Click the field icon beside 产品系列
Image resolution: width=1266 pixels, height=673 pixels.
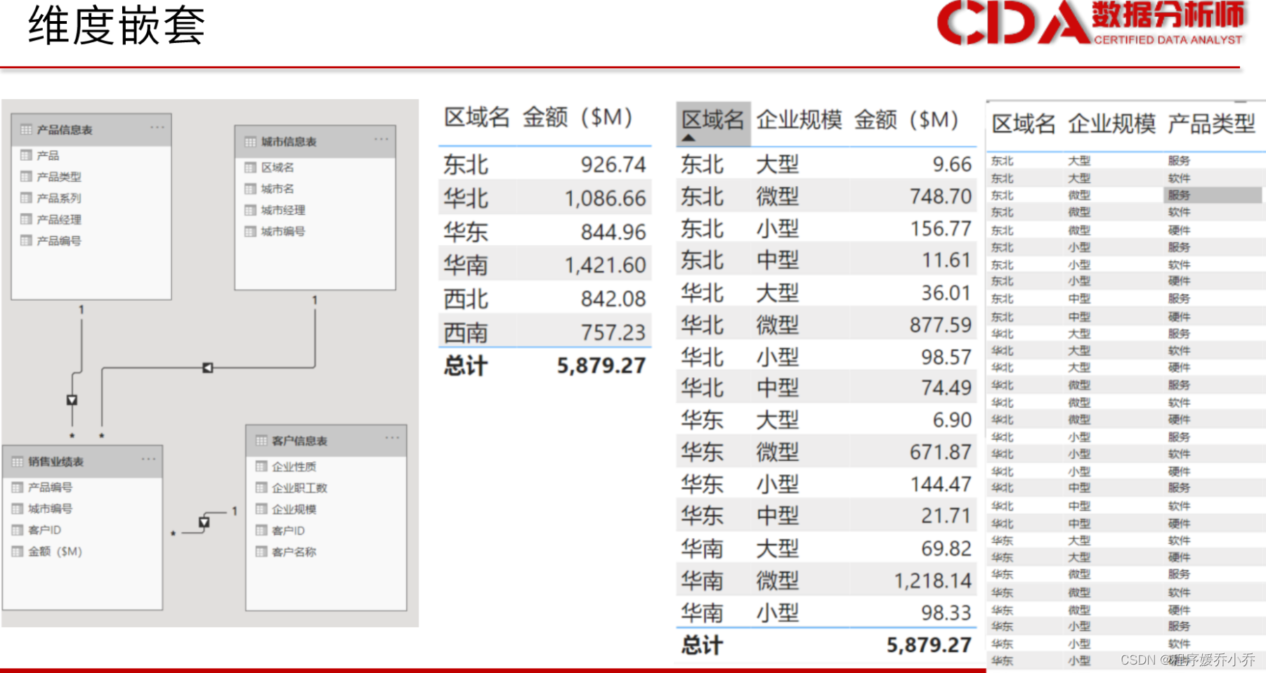pos(26,198)
